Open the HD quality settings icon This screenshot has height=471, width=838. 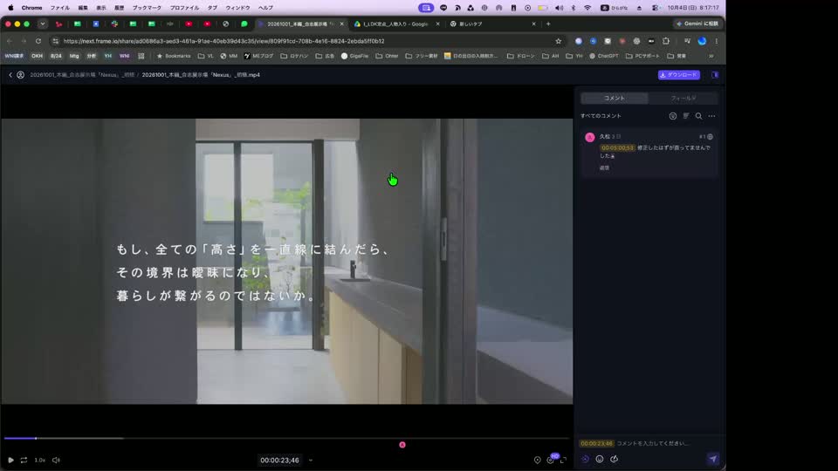(551, 460)
